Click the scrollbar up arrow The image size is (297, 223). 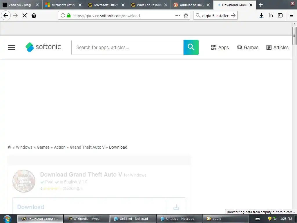(294, 24)
